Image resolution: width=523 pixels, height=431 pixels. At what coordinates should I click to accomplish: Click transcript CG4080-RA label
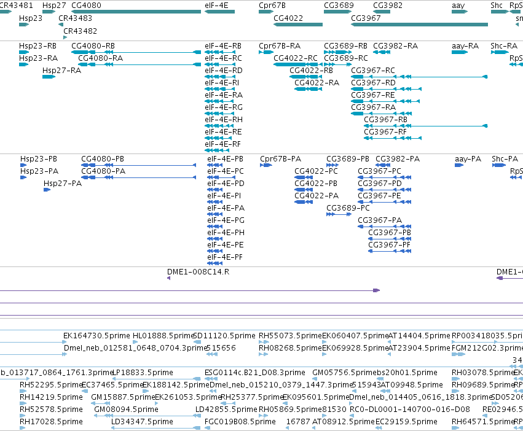[x=100, y=58]
